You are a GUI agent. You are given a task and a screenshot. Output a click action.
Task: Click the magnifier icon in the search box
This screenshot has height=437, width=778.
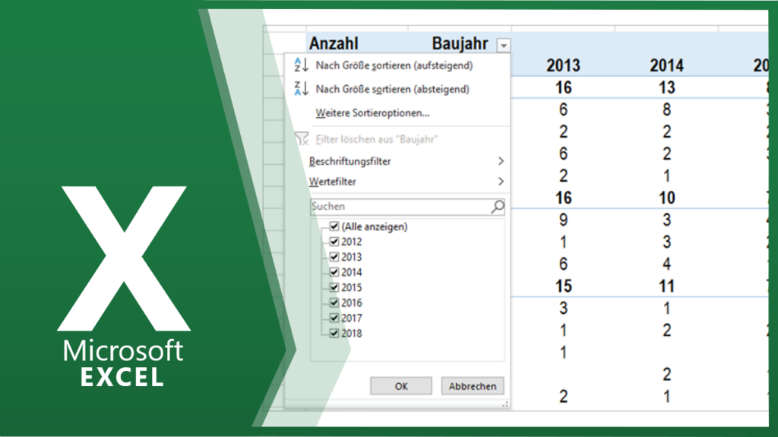point(497,207)
